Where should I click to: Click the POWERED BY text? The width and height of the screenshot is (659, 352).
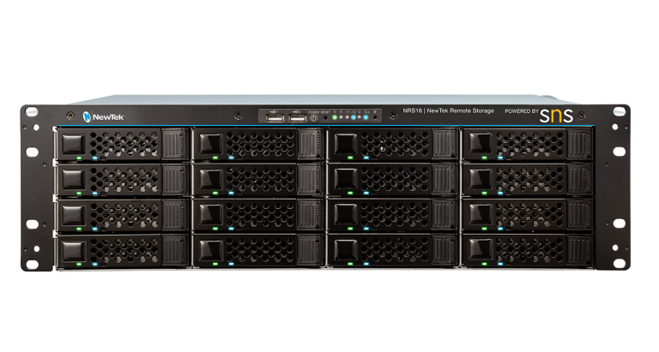521,111
